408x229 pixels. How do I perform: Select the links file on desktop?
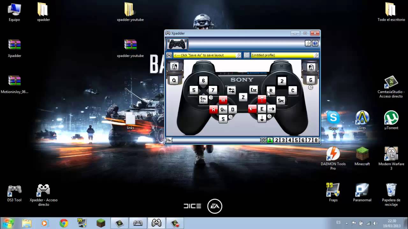tap(130, 121)
